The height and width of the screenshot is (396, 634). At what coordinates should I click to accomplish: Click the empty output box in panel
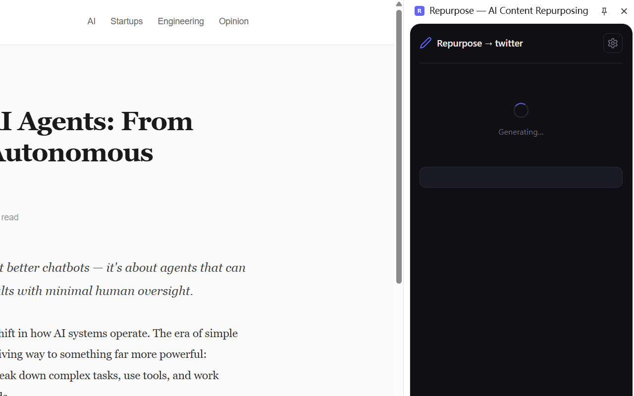(x=521, y=177)
